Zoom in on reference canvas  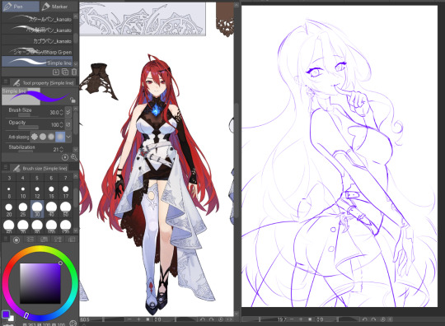click(x=138, y=319)
